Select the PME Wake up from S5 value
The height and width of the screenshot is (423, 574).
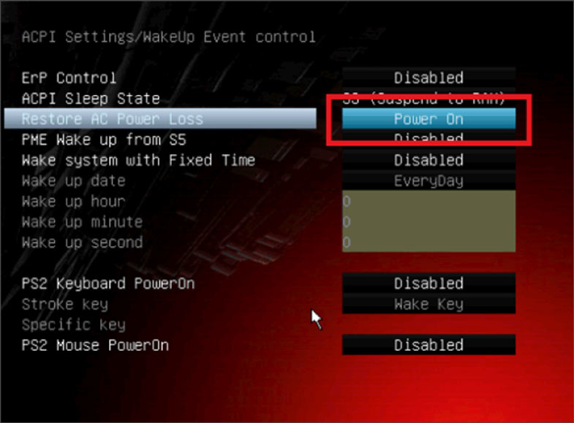point(428,140)
